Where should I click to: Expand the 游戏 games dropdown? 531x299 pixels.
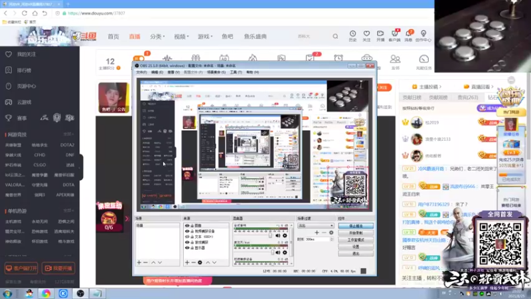coord(205,37)
